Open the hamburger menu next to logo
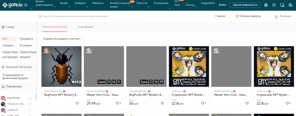The image size is (296, 116). click(26, 5)
